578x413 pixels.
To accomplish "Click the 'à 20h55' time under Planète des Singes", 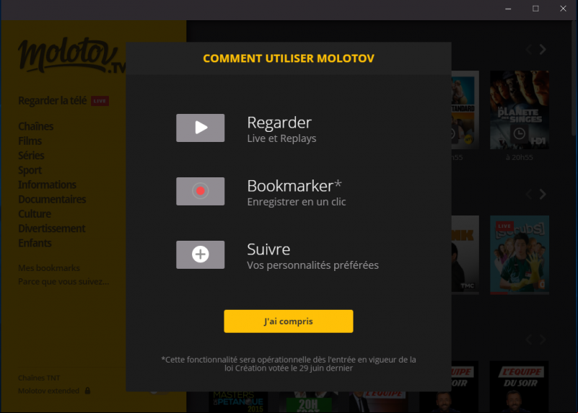I will pyautogui.click(x=520, y=158).
